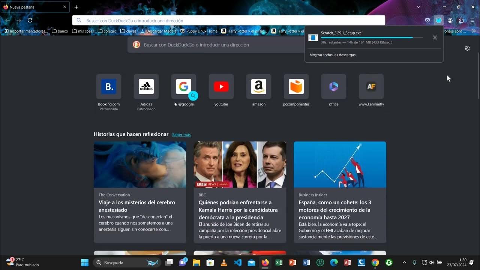Screen dimensions: 480x270
Task: Open the Importar marcadores bookmark
Action: click(26, 31)
